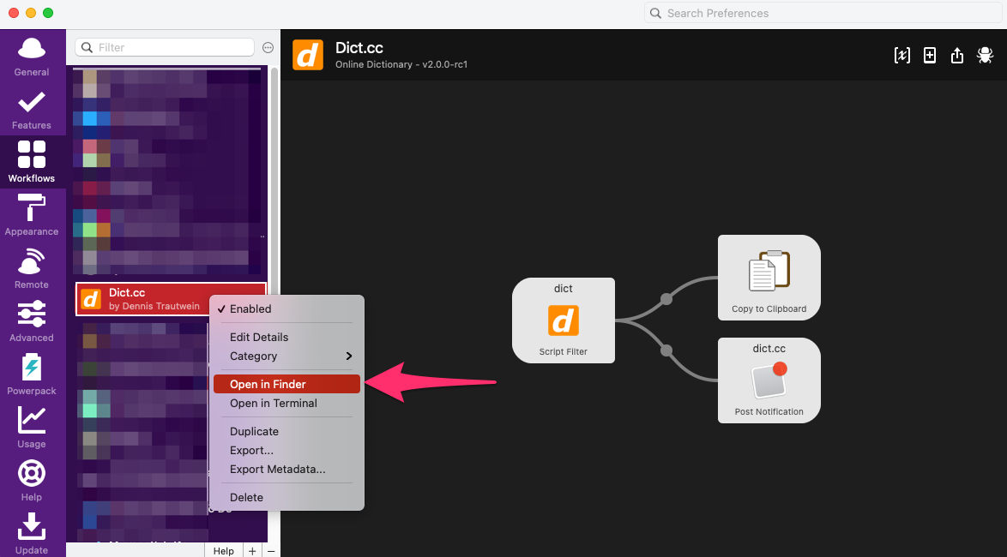Screen dimensions: 1007x557
Task: Open the General preferences section
Action: (x=32, y=57)
